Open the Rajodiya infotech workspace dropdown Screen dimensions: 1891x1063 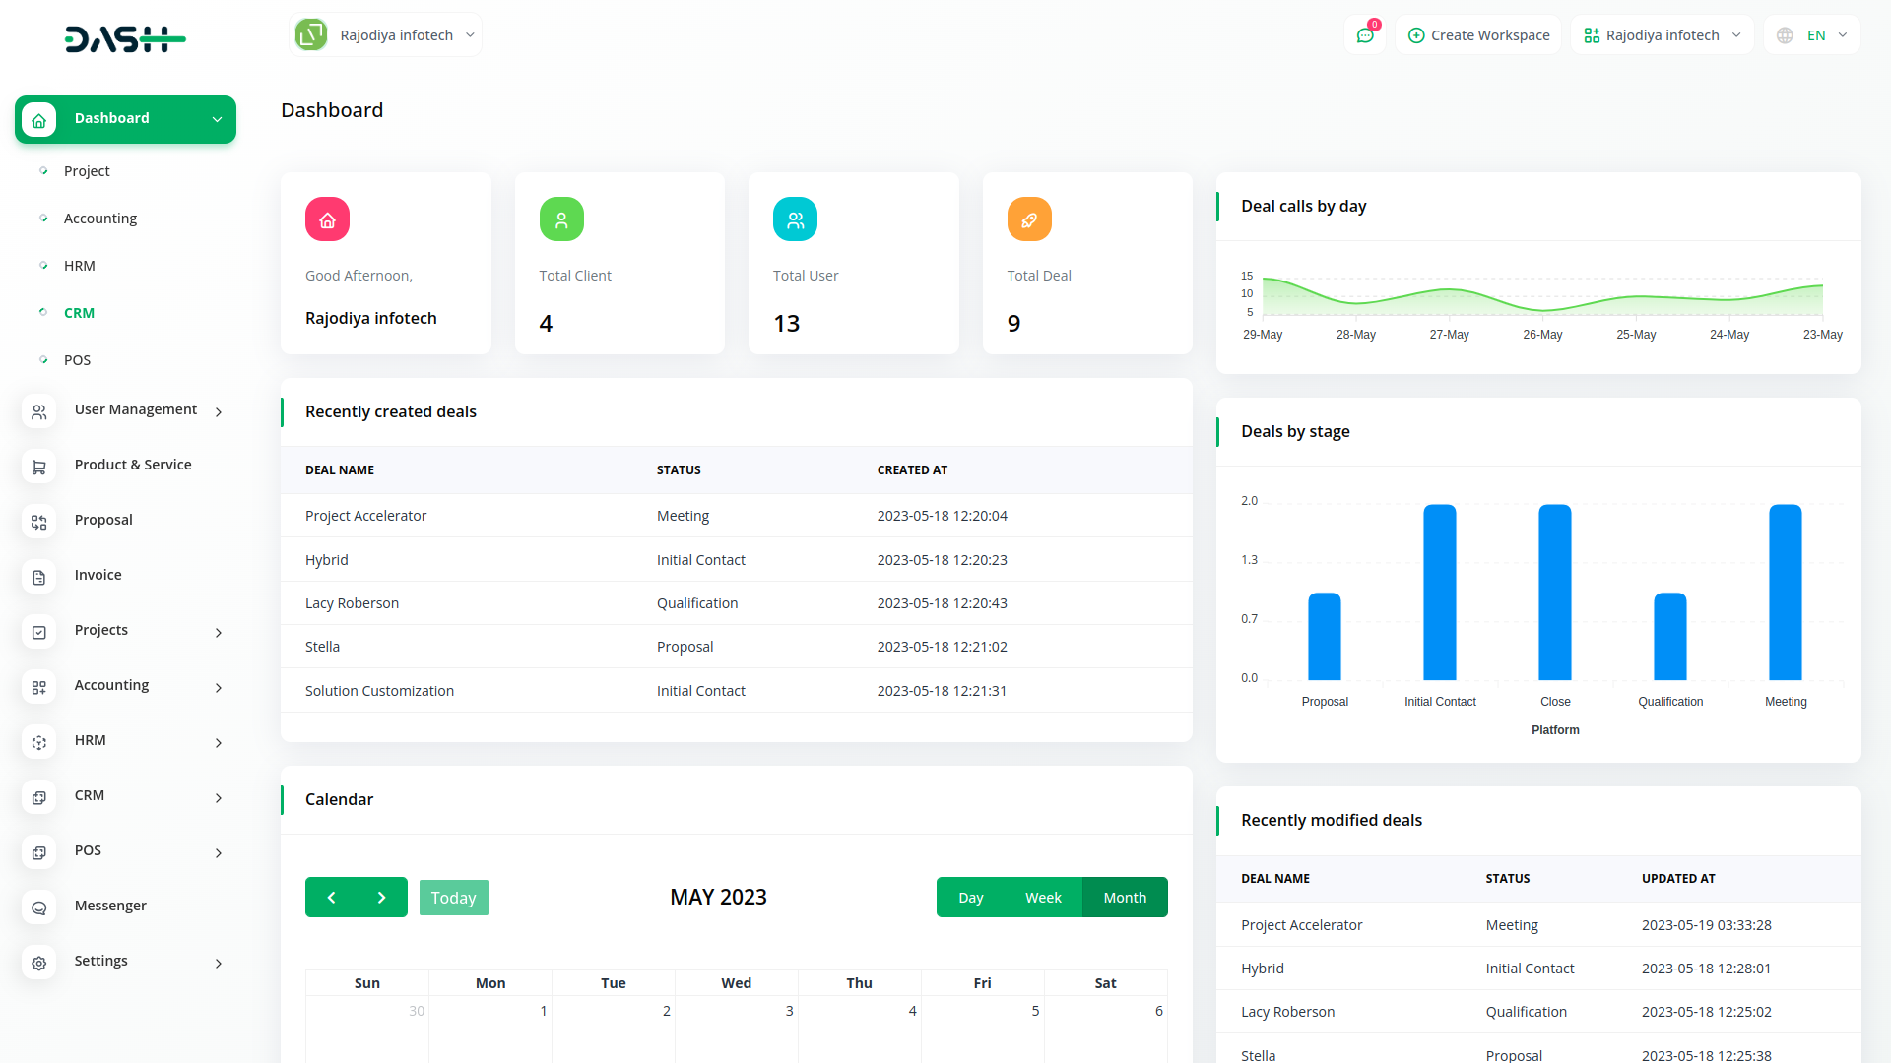coord(384,34)
